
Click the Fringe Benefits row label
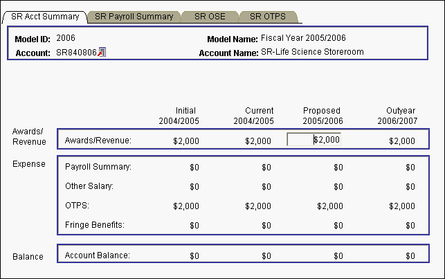pyautogui.click(x=95, y=225)
